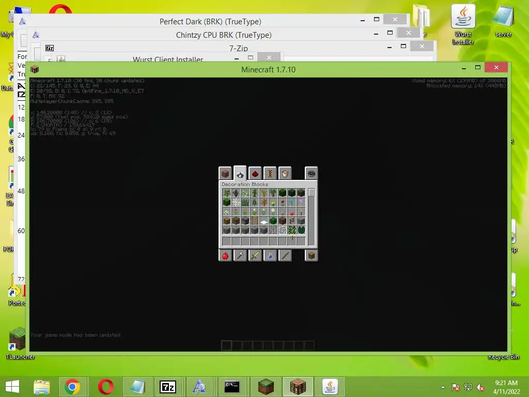The image size is (529, 397).
Task: Open the Combat tab with sword icon
Action: [x=255, y=255]
